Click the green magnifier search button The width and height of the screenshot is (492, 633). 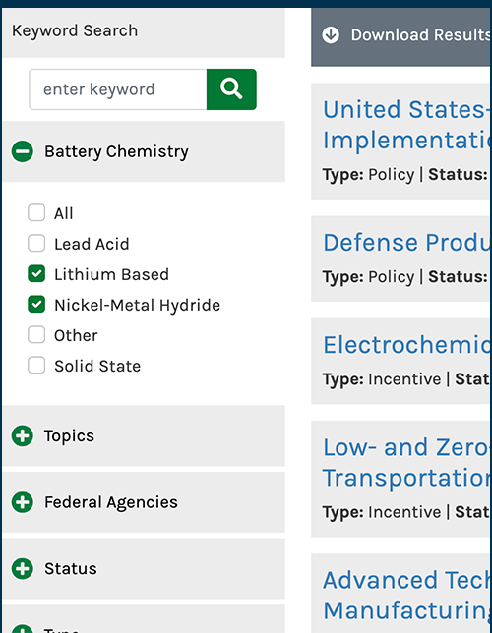(231, 89)
